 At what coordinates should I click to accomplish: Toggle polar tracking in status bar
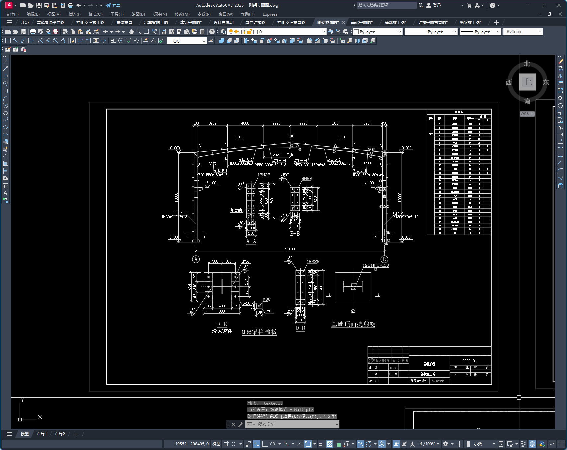273,444
